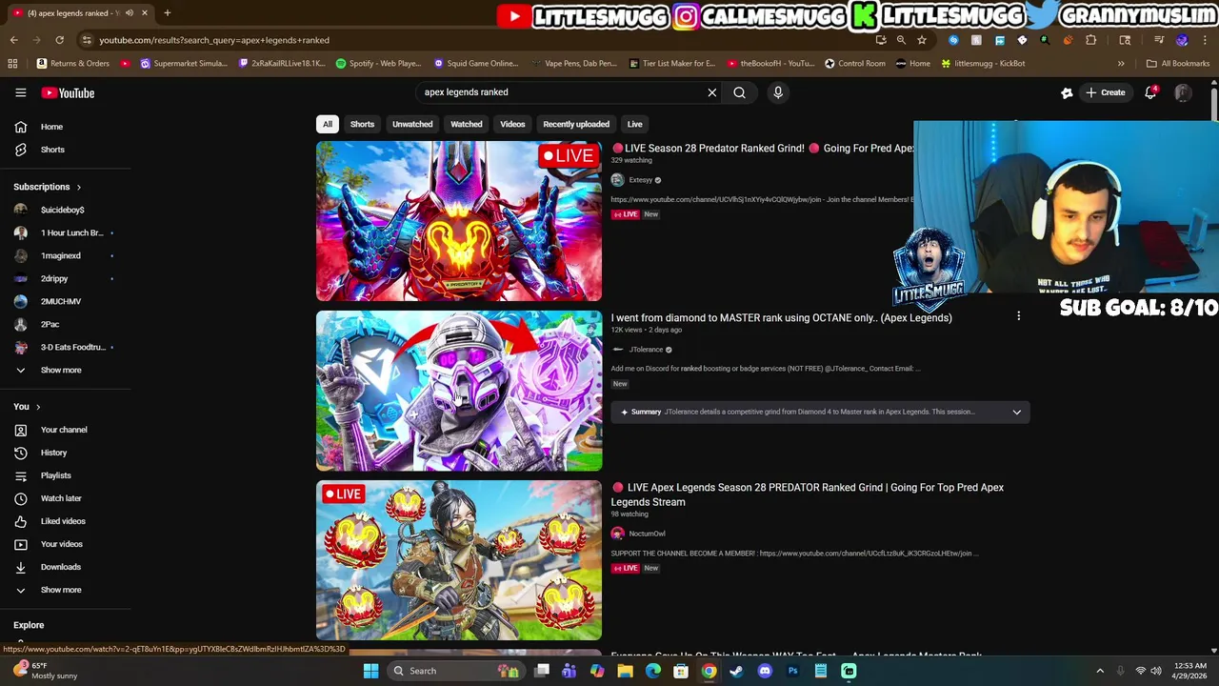Go to YouTube home via the logo
This screenshot has height=686, width=1219.
(x=68, y=92)
